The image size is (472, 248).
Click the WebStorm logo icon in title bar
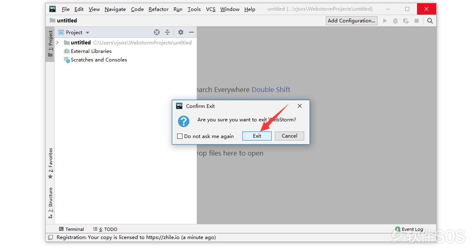tap(53, 9)
